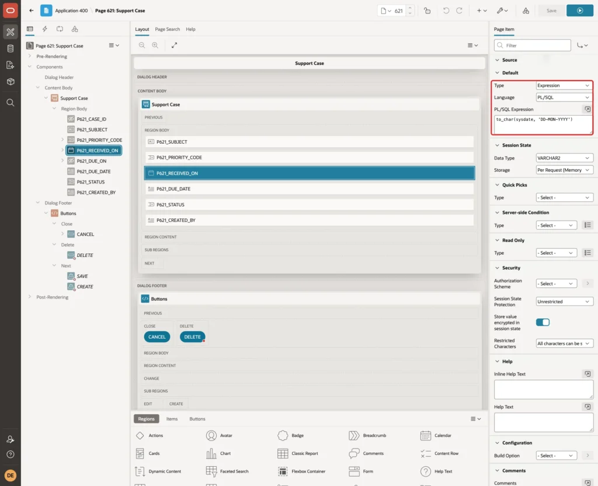
Task: Open the Default Type Expression dropdown
Action: (x=564, y=85)
